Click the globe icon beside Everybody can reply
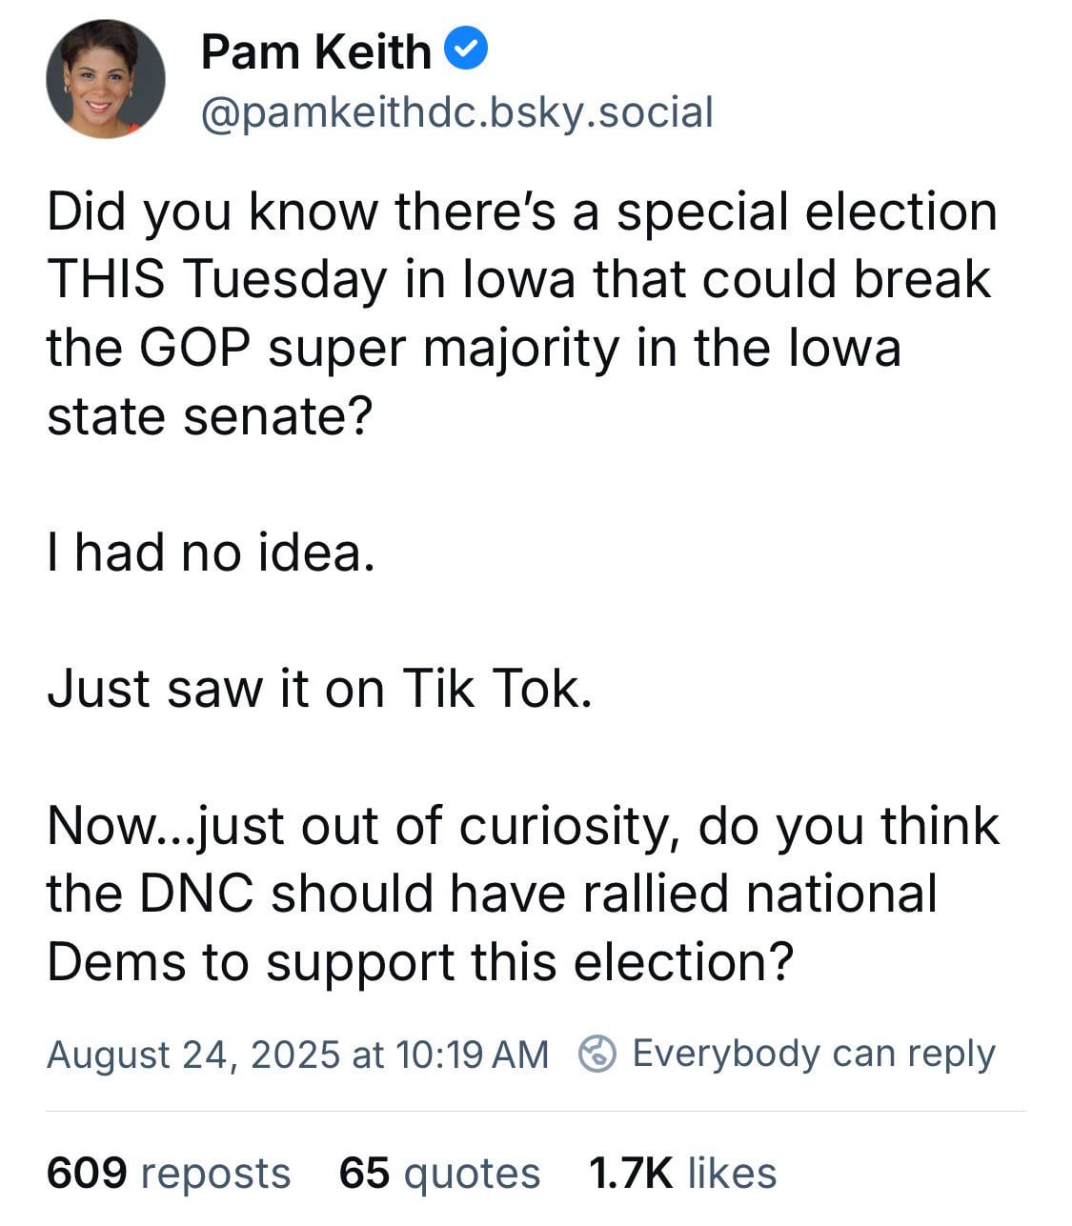Image resolution: width=1072 pixels, height=1226 pixels. click(598, 1055)
